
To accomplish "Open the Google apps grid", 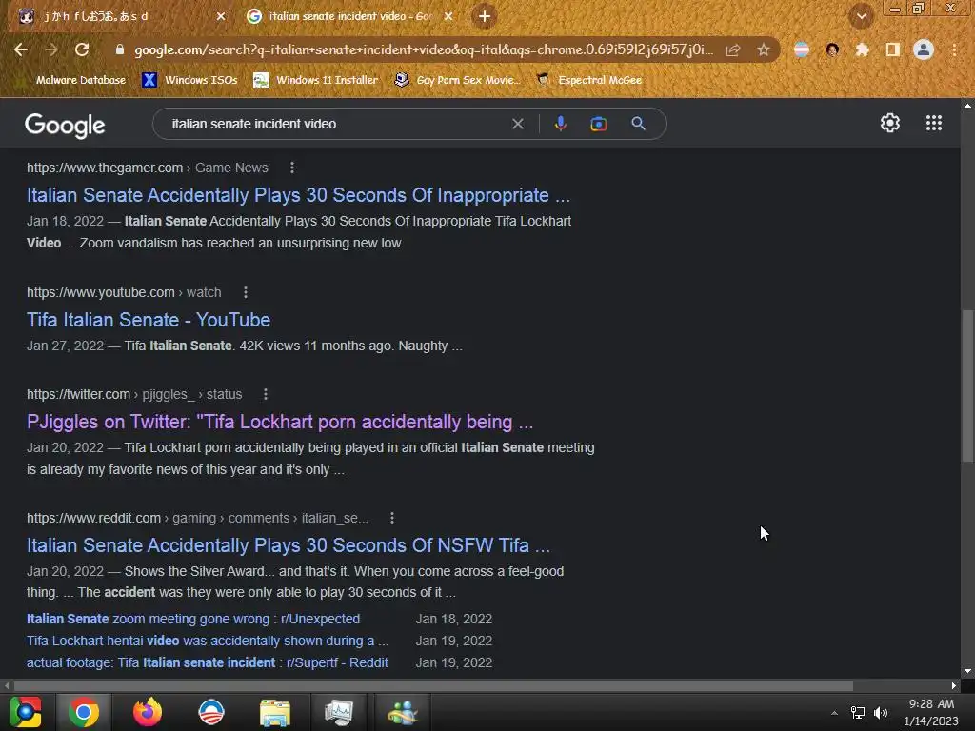I will pos(933,123).
